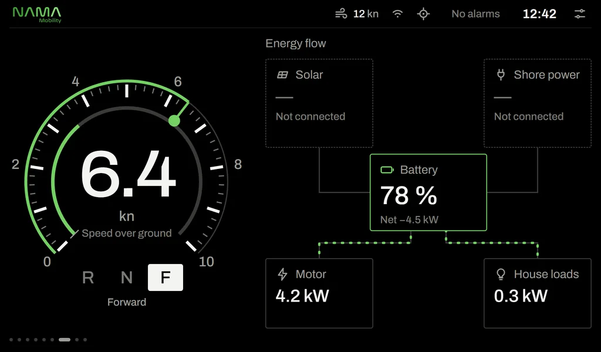
Task: Tap the Energy flow heading
Action: point(296,43)
